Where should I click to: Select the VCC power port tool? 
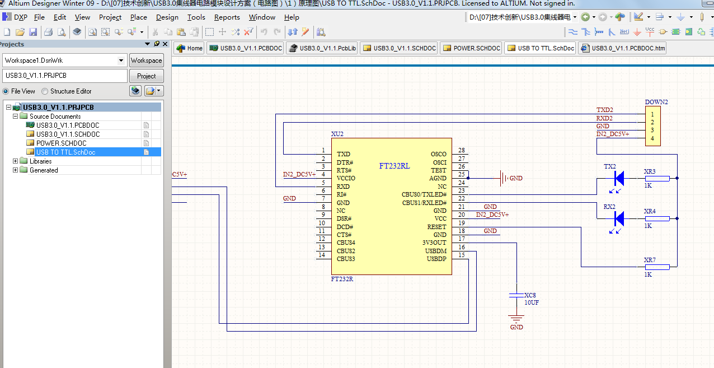tap(650, 31)
